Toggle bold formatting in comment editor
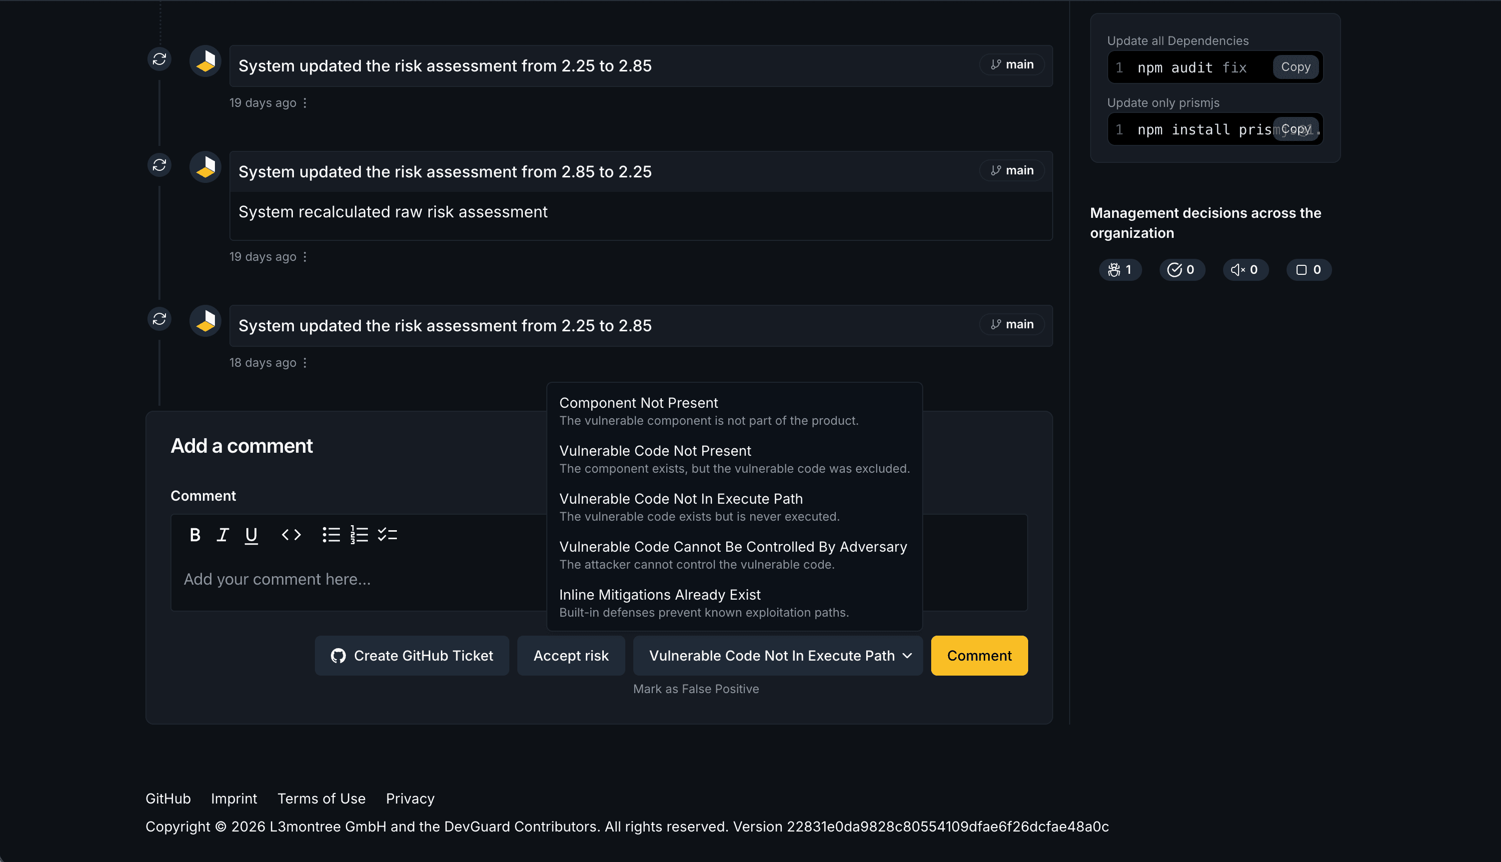This screenshot has height=862, width=1501. click(x=195, y=535)
